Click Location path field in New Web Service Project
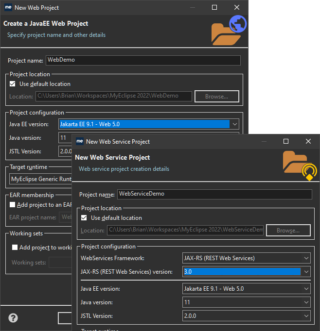320x331 pixels. click(x=185, y=230)
